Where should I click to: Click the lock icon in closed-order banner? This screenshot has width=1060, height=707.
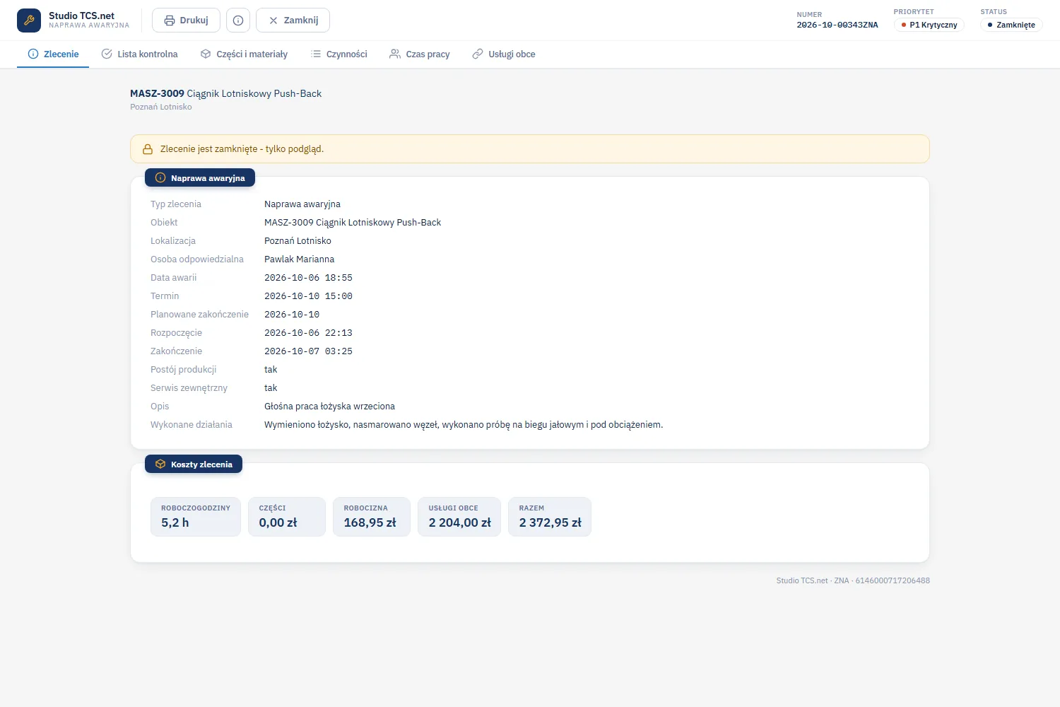coord(148,149)
